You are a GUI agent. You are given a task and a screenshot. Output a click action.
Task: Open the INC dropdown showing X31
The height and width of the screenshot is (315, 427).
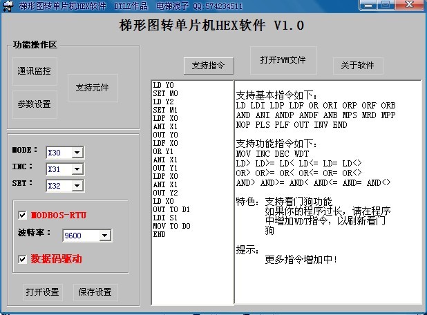(77, 169)
